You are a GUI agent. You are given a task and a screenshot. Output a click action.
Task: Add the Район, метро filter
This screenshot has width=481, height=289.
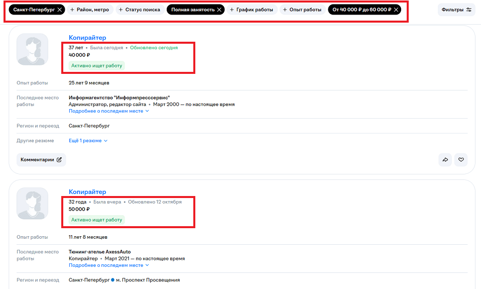89,10
